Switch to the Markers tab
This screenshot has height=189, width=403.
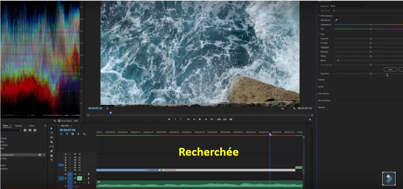coord(19,126)
